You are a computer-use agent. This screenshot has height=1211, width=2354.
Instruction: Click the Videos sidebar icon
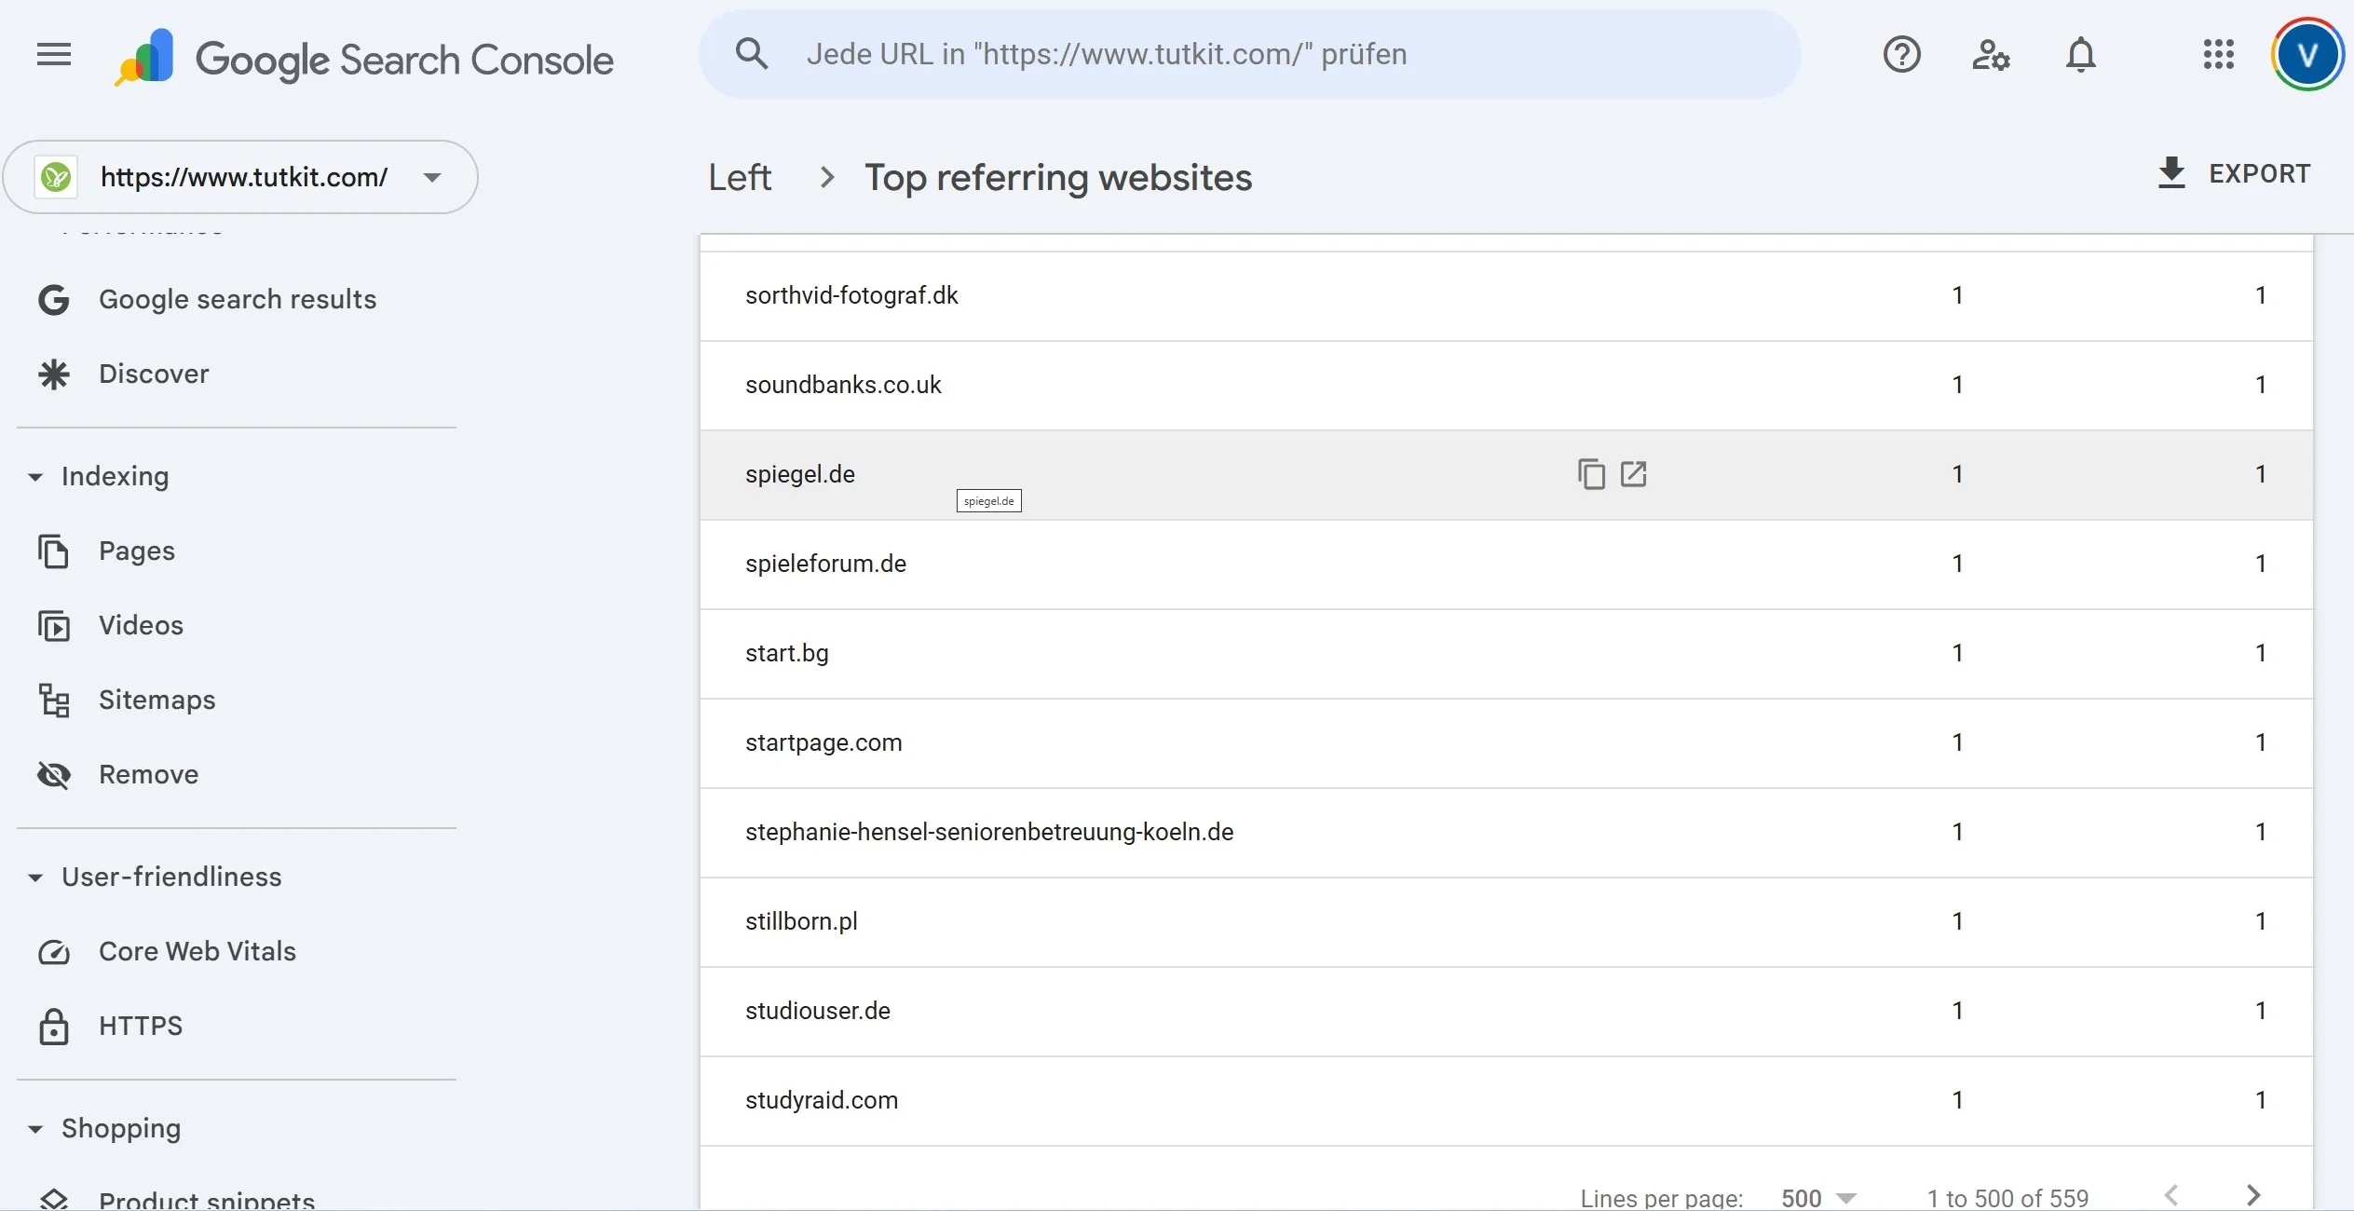coord(54,625)
